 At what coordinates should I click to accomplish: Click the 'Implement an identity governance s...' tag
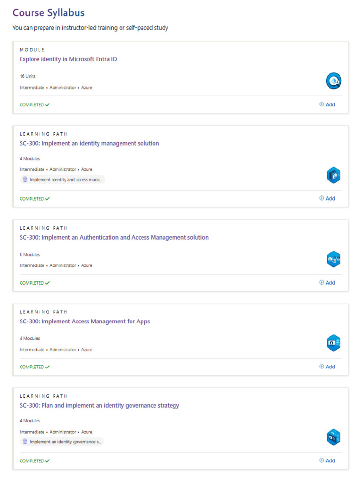click(62, 442)
